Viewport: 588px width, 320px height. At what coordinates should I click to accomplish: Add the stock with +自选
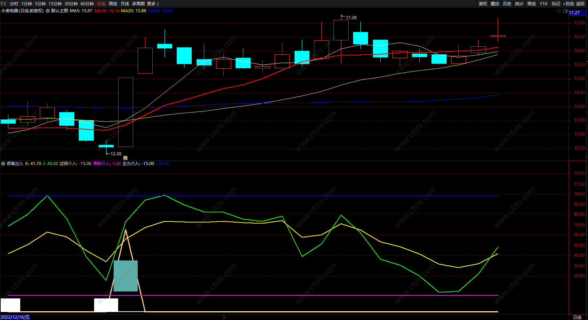[x=568, y=4]
